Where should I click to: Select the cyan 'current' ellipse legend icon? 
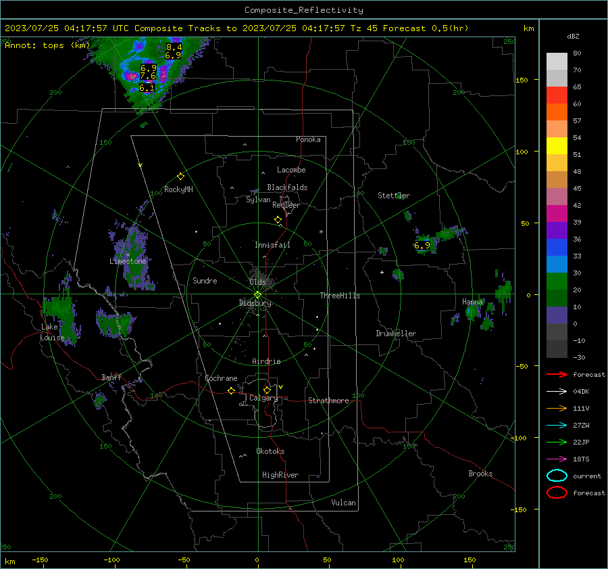[557, 476]
